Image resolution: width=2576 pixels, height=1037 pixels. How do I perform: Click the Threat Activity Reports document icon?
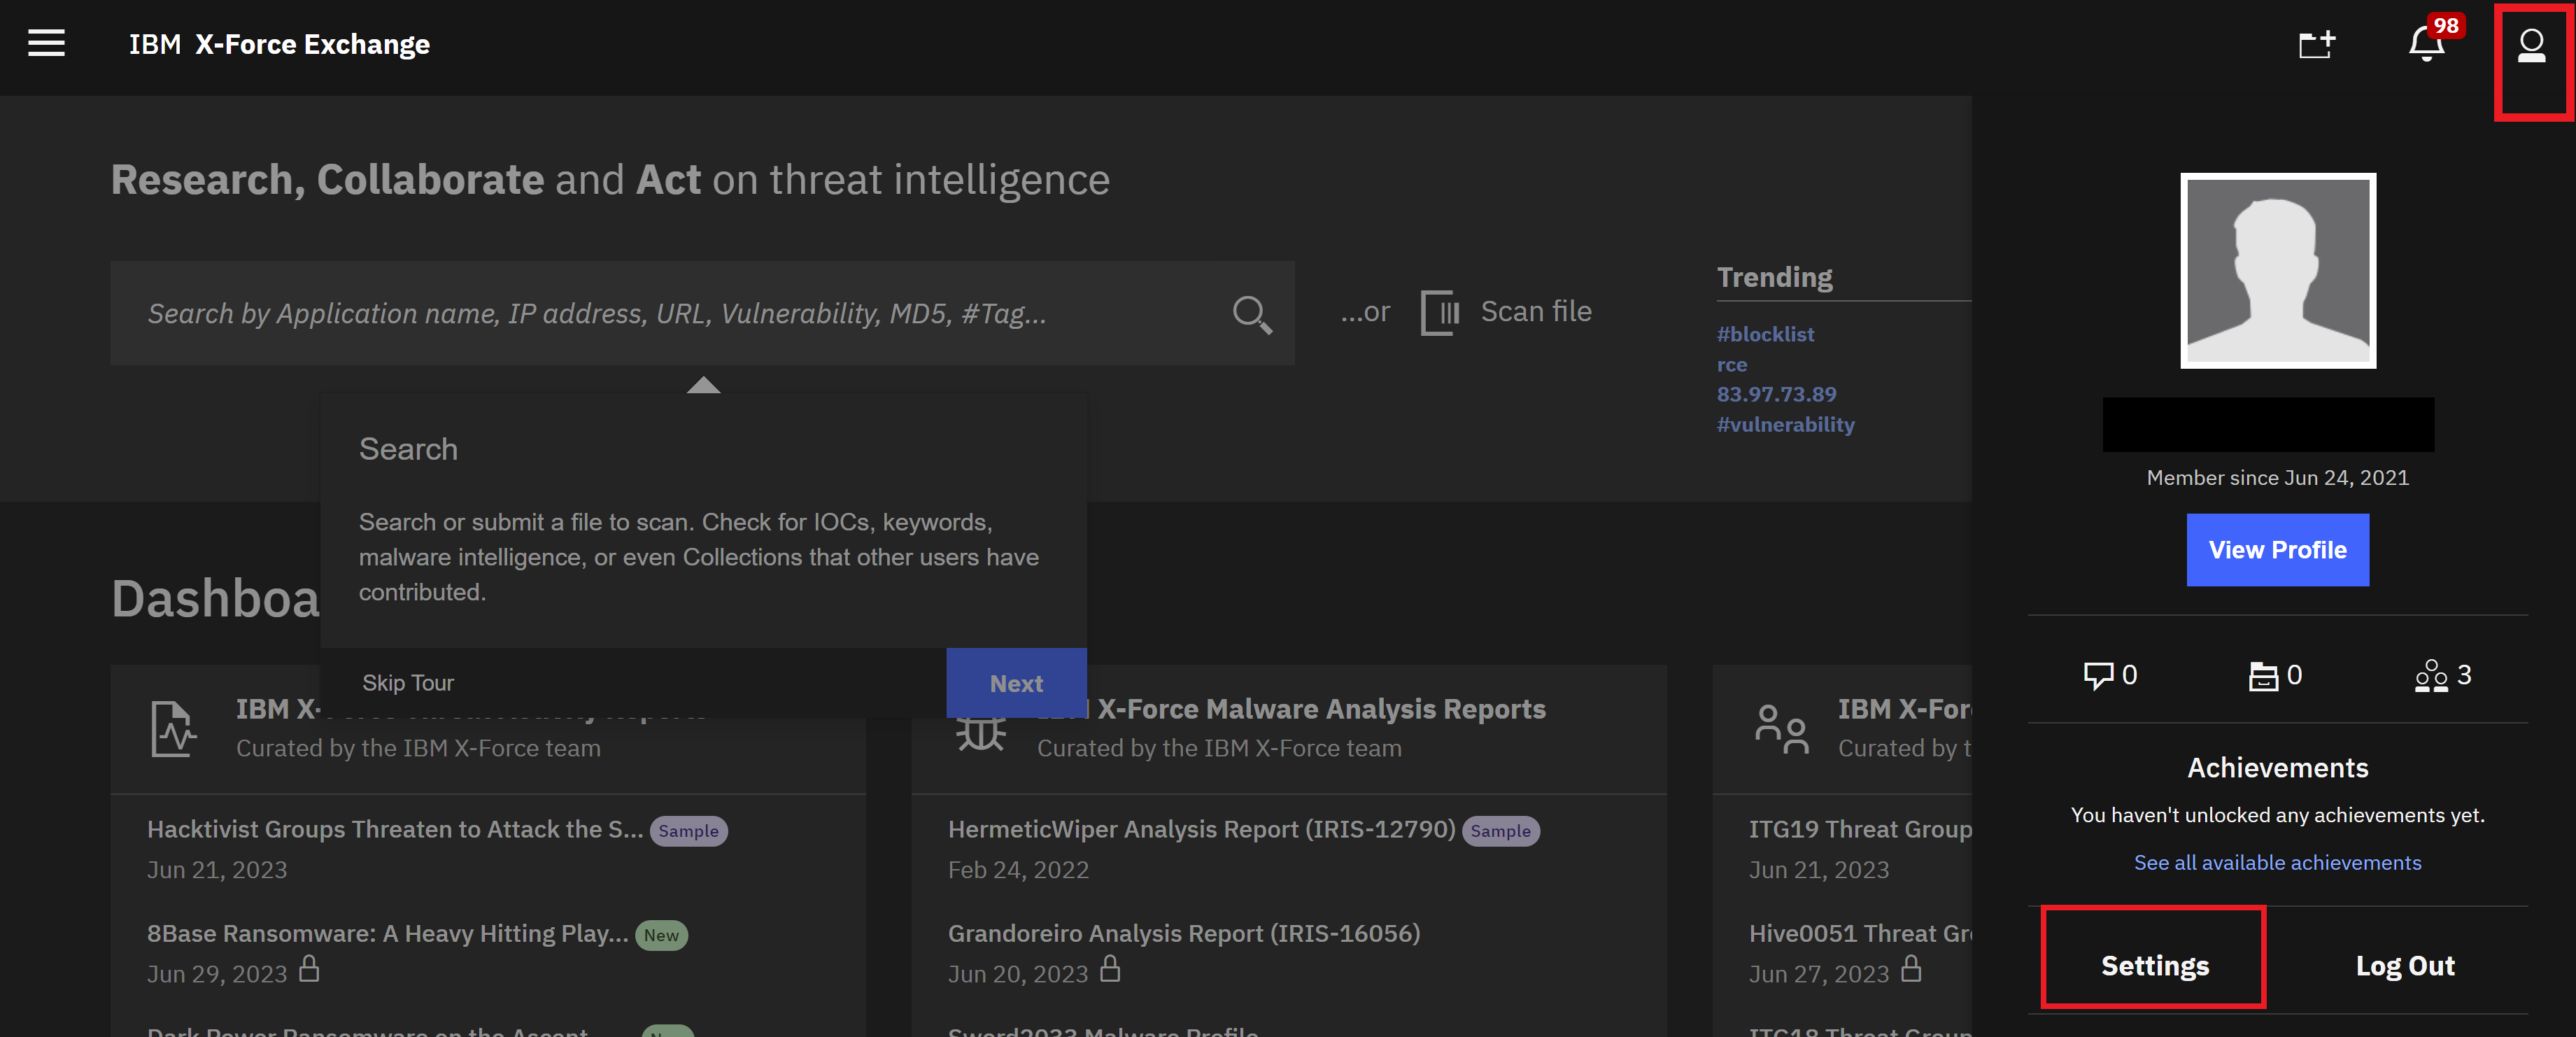173,729
